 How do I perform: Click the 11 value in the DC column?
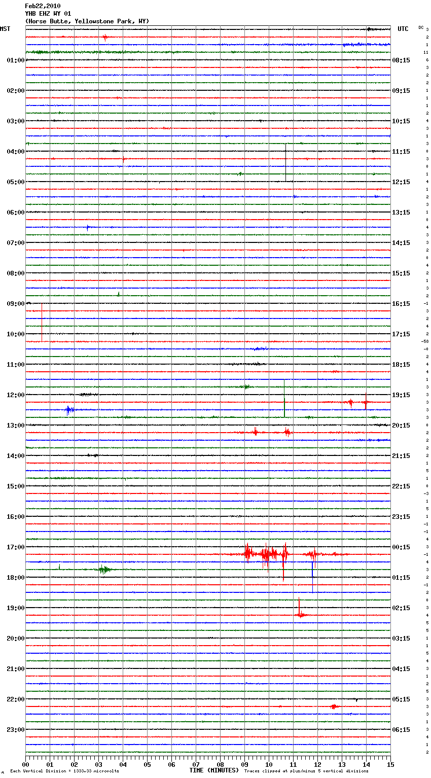426,53
